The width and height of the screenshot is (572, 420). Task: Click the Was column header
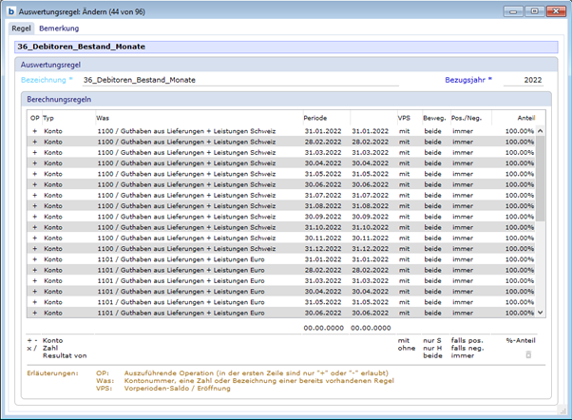tap(103, 117)
